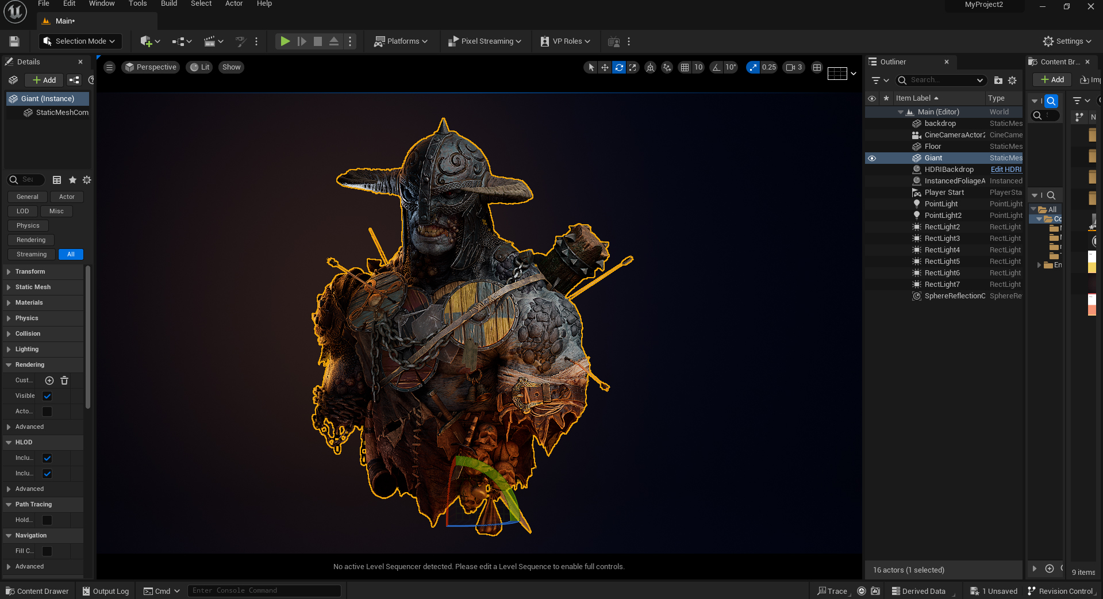Show only favorites with the Details star icon
Viewport: 1103px width, 599px height.
point(72,180)
